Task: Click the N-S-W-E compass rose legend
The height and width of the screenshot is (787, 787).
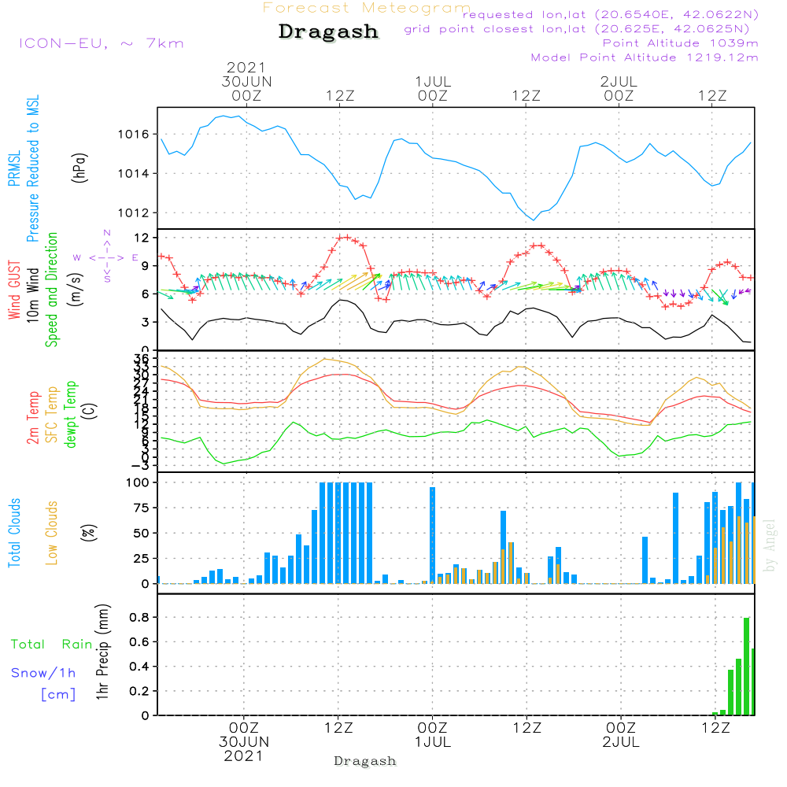Action: click(106, 257)
